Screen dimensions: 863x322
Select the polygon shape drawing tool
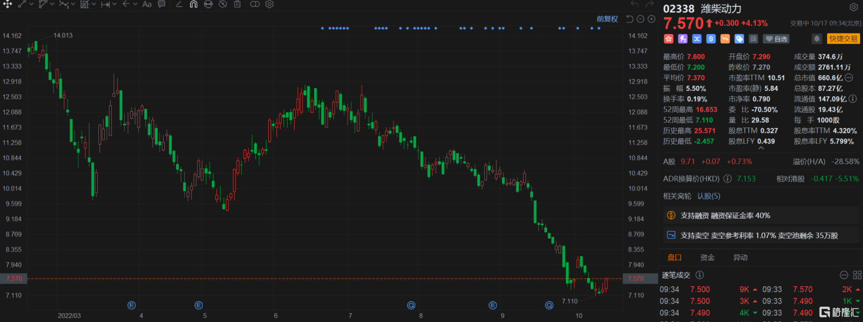click(x=42, y=5)
